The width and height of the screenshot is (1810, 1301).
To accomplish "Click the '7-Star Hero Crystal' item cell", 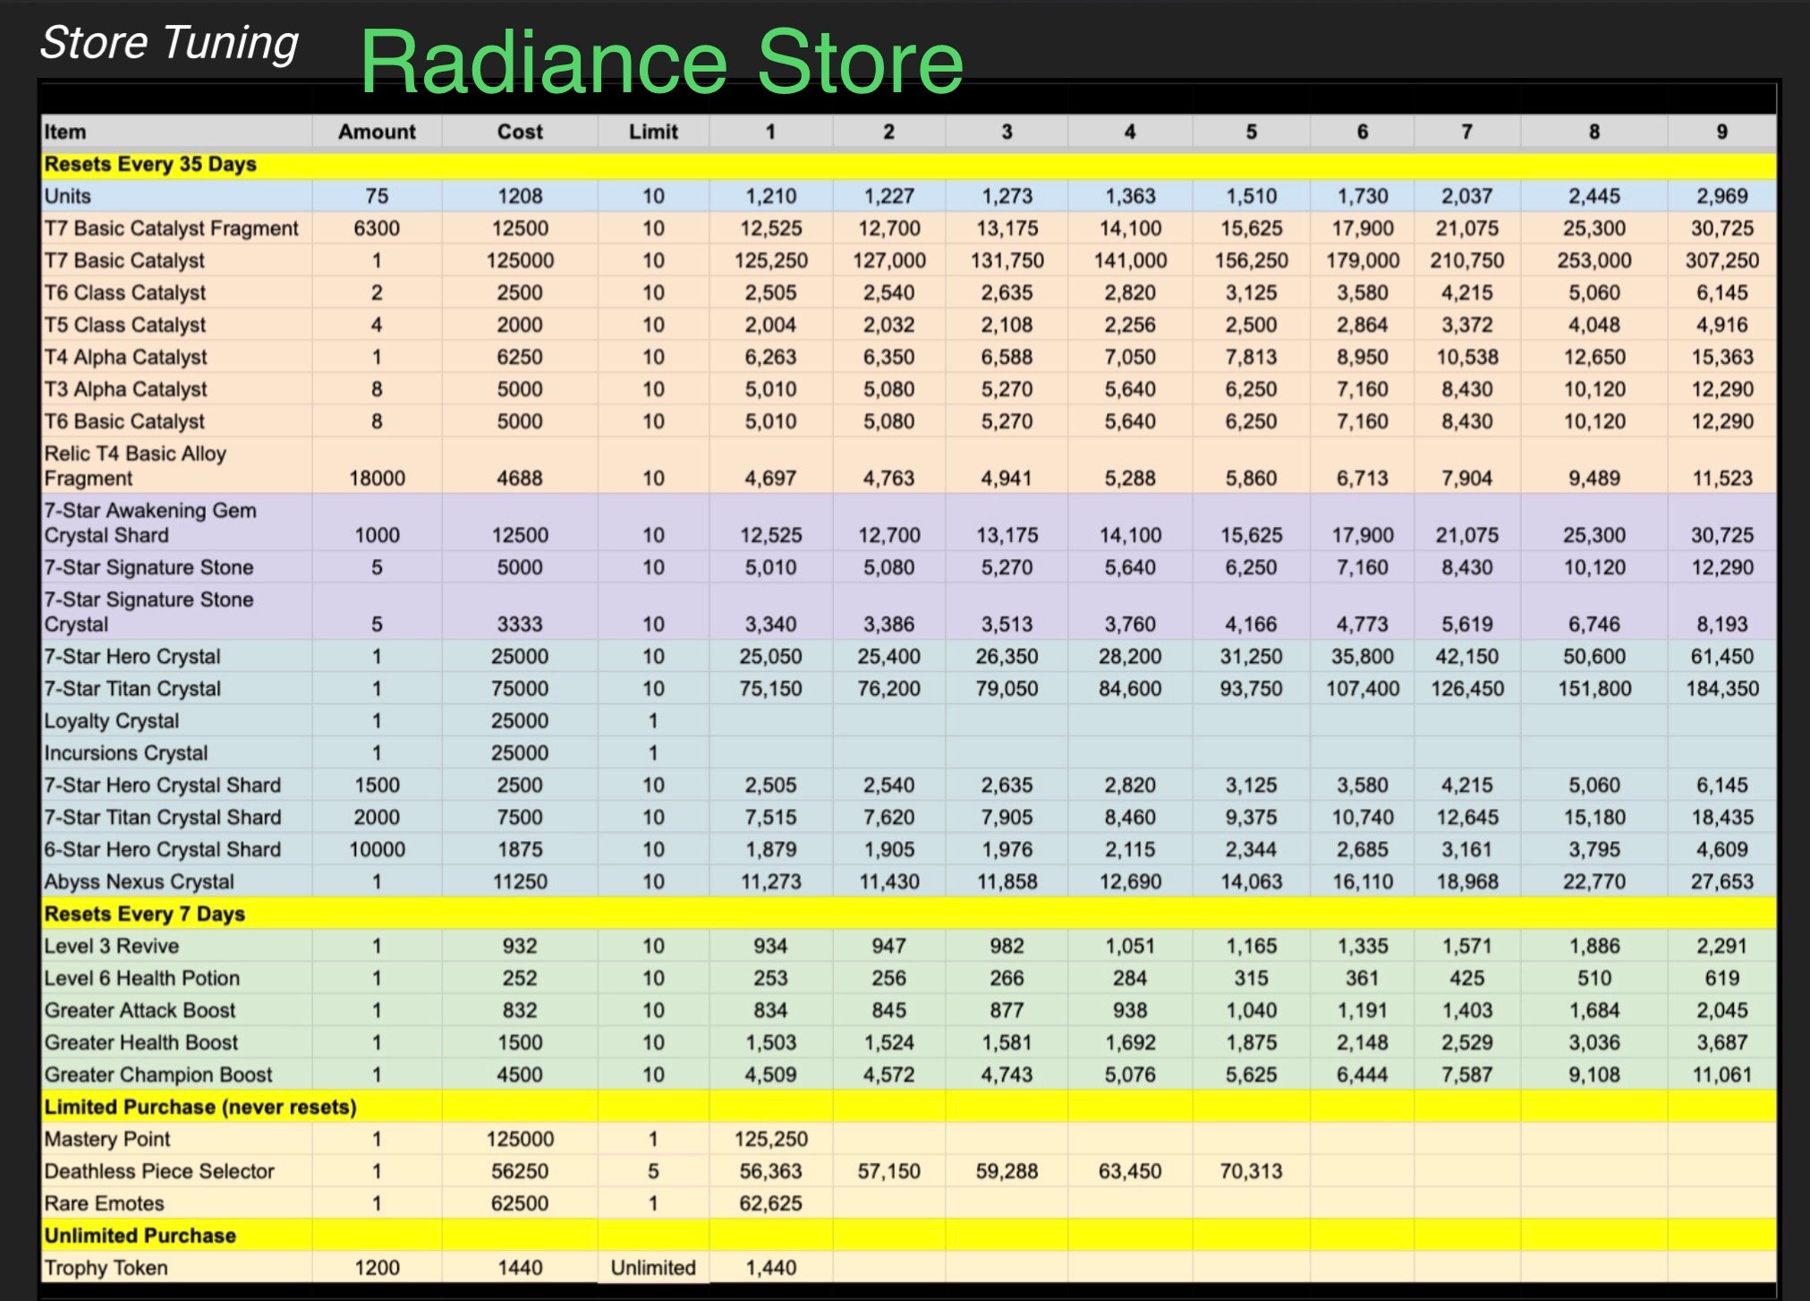I will 176,657.
